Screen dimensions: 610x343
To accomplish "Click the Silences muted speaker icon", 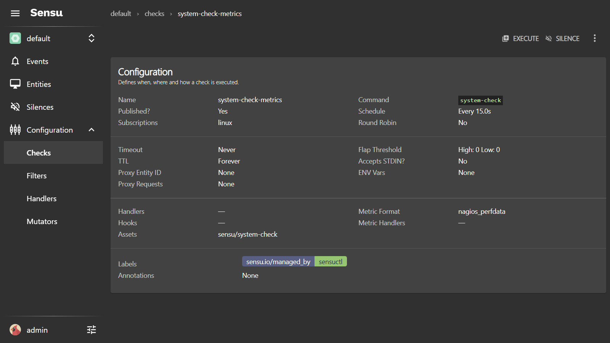I will coord(15,107).
